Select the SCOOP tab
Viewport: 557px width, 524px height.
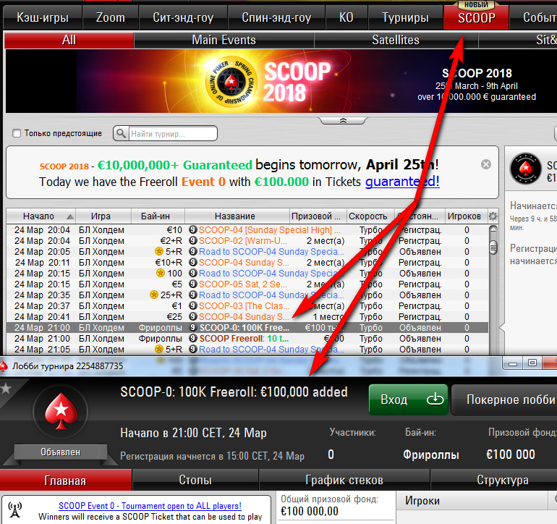pyautogui.click(x=477, y=17)
